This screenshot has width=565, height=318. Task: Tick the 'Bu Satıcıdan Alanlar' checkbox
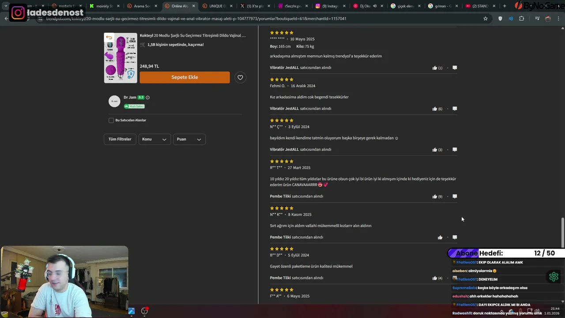111,120
